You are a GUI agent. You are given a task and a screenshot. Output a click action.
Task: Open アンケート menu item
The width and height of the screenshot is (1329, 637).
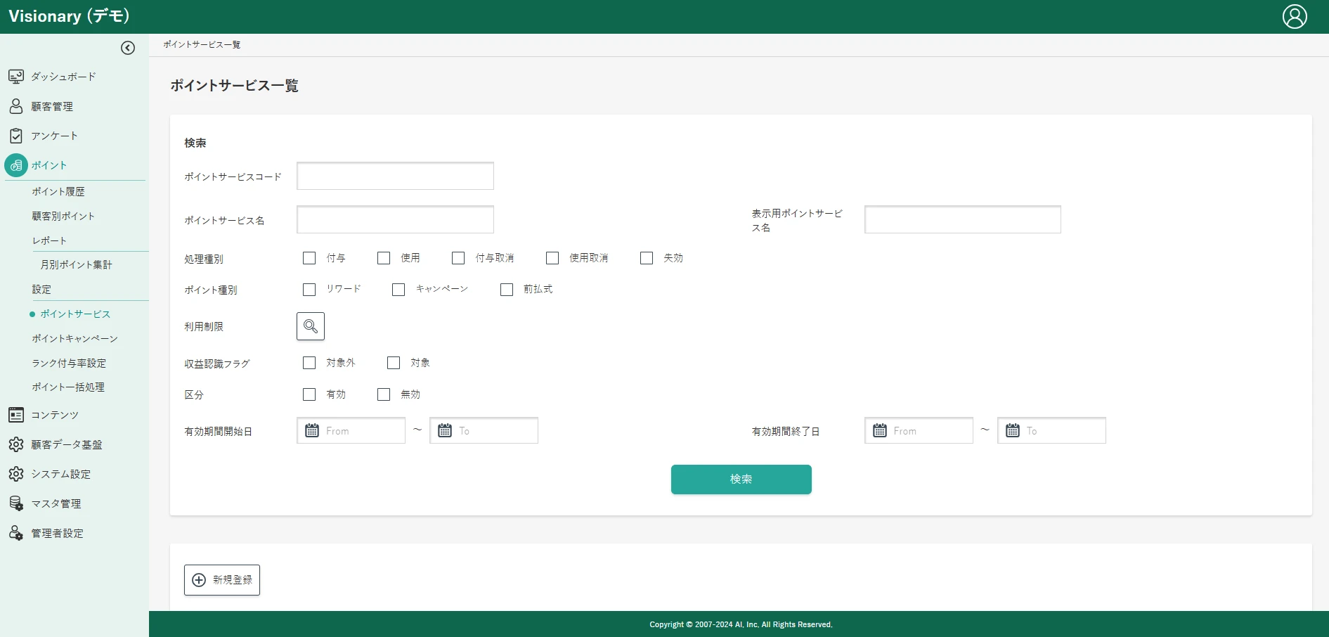[54, 136]
